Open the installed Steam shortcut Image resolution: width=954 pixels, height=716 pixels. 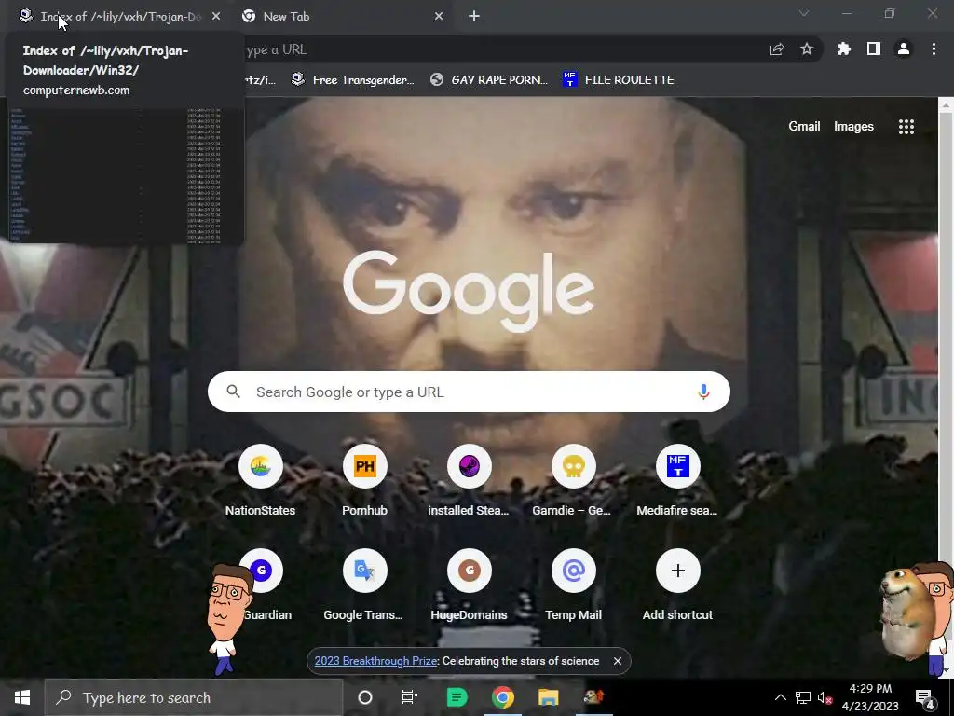coord(469,481)
